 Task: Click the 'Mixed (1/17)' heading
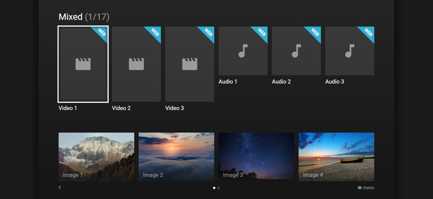click(x=84, y=17)
